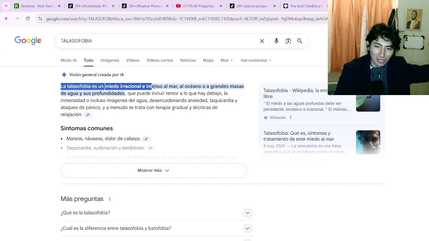Viewport: 429px width, 241px height.
Task: Open the Imágenes results tab
Action: pyautogui.click(x=110, y=60)
